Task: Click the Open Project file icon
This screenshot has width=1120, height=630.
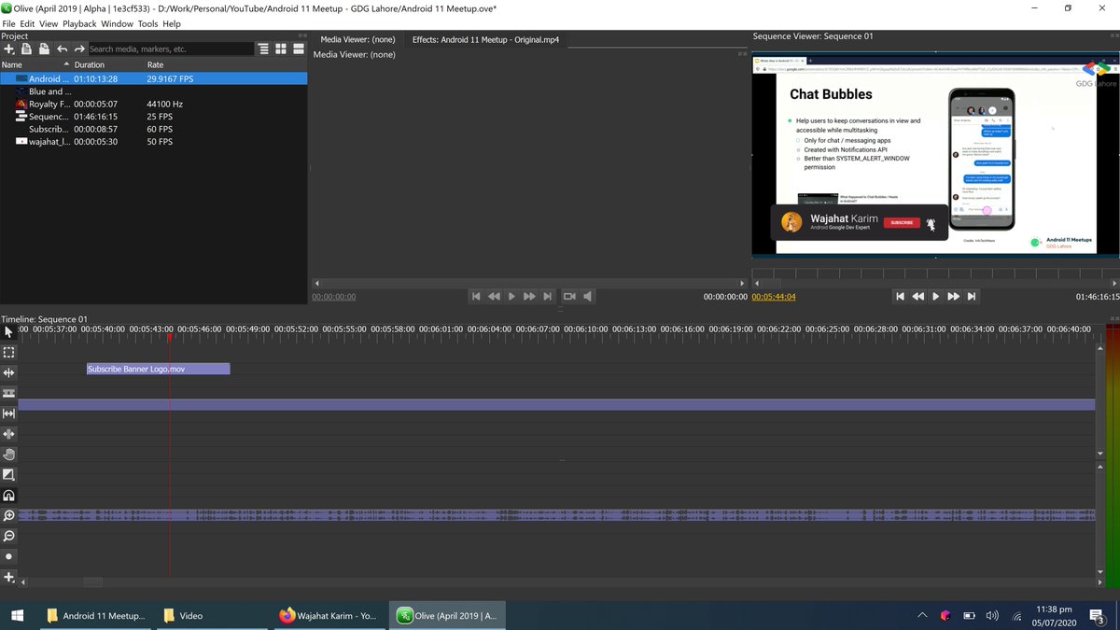Action: click(x=26, y=49)
